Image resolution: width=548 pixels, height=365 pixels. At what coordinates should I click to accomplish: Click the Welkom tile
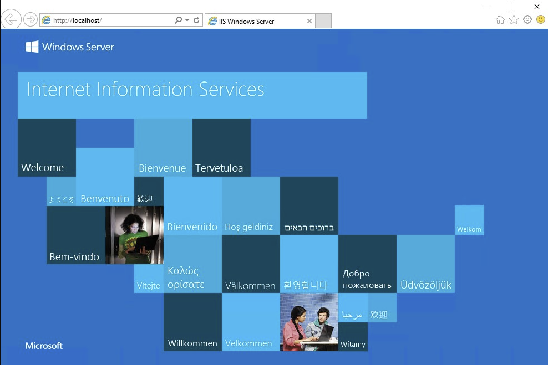469,220
